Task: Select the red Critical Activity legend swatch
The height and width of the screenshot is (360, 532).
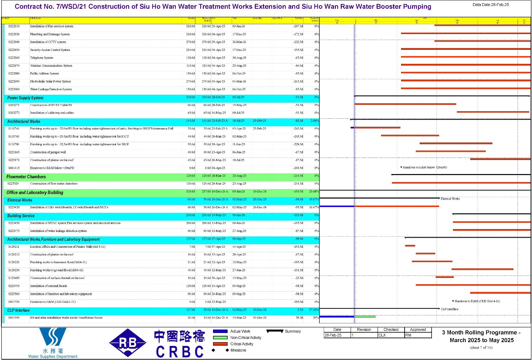Action: (220, 344)
